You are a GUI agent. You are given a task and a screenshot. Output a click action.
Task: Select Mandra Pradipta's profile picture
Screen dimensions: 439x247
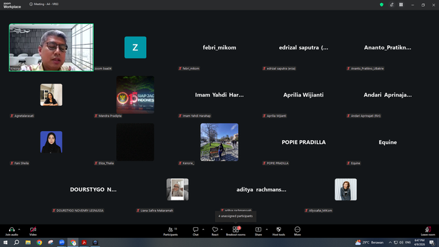(135, 95)
